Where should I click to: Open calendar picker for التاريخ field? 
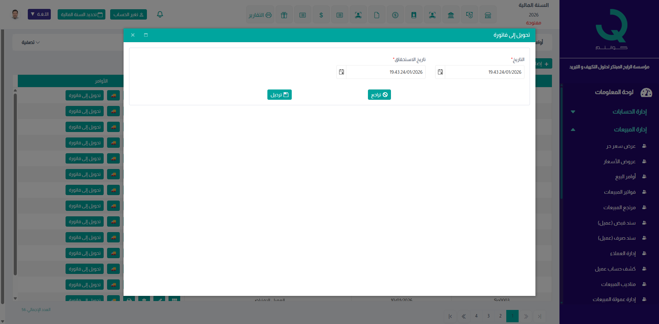click(440, 72)
